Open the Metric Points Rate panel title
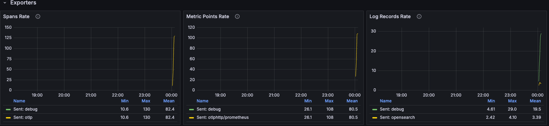The width and height of the screenshot is (549, 126). 208,16
